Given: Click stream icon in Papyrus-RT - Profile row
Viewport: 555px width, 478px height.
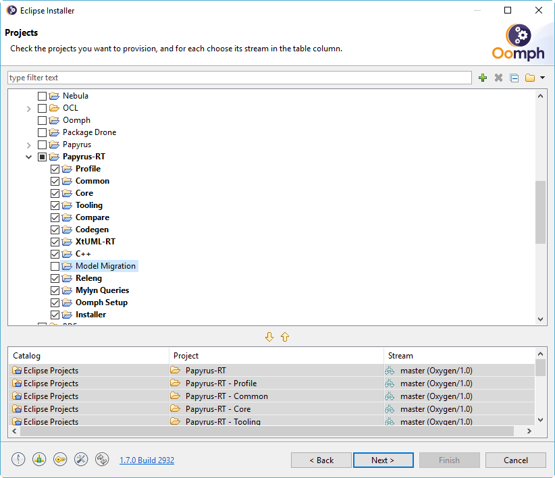Looking at the screenshot, I should (x=390, y=383).
